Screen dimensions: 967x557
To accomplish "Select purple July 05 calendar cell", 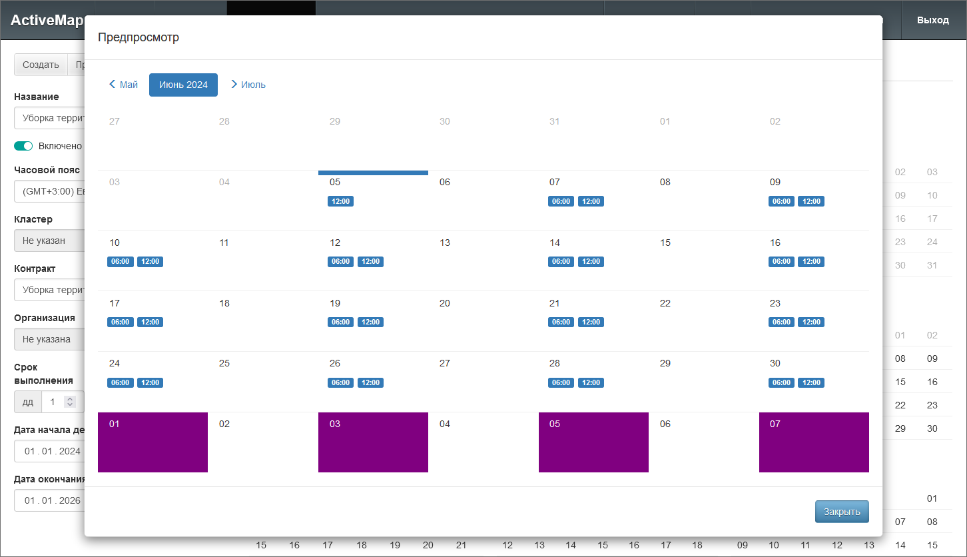I will pyautogui.click(x=593, y=442).
